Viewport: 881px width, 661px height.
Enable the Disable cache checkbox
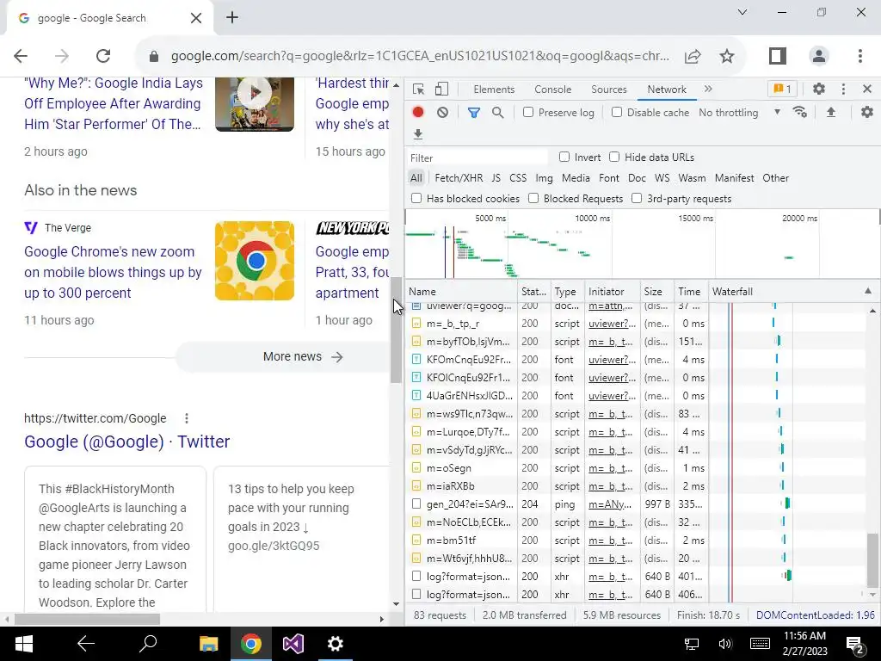(x=617, y=112)
